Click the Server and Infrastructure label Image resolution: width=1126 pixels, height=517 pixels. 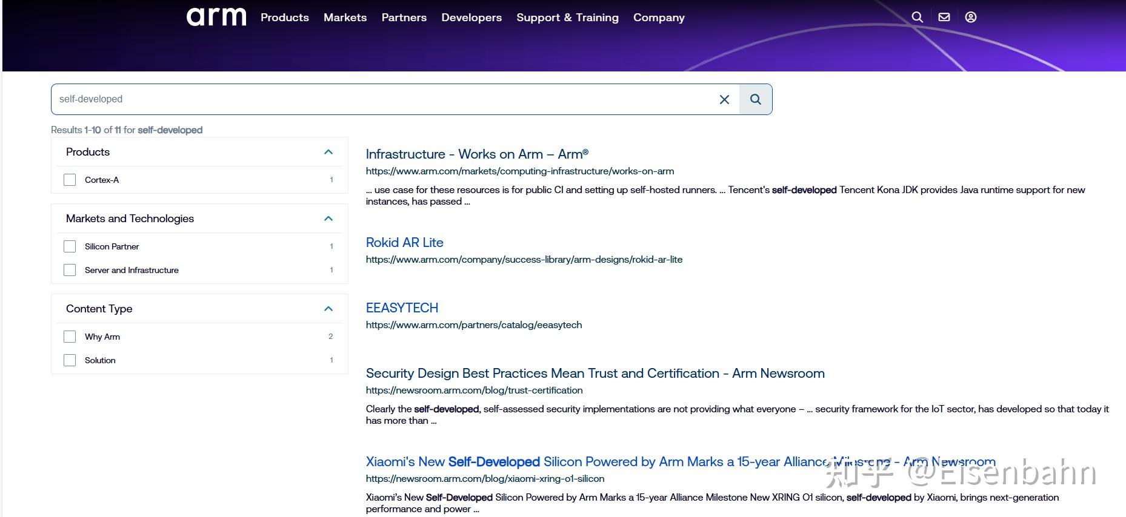pos(132,270)
